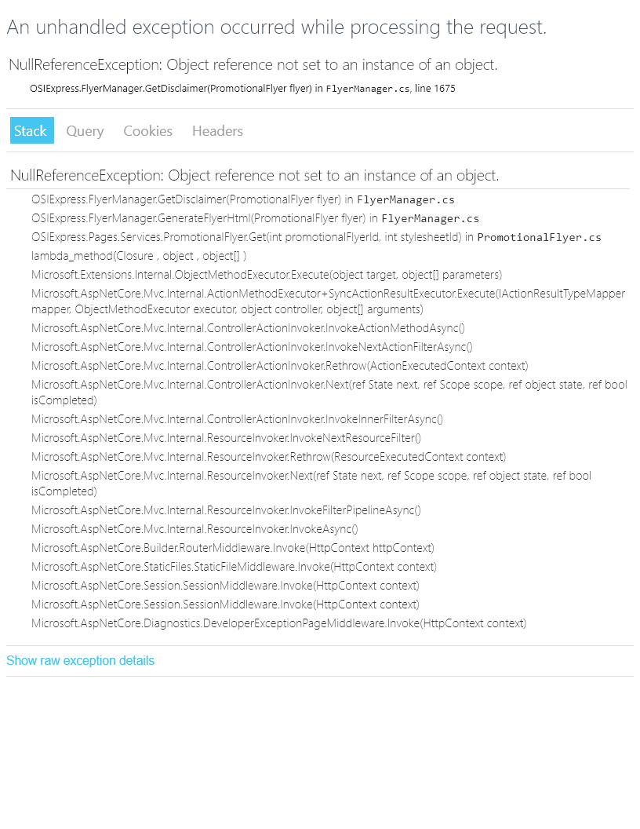Screen dimensions: 640x829
Task: Click the ObjectMethodExecutor.Execute frame
Action: [267, 275]
